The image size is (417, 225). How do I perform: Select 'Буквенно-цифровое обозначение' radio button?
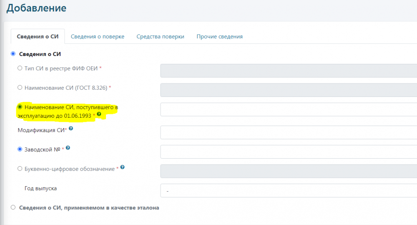click(x=20, y=169)
